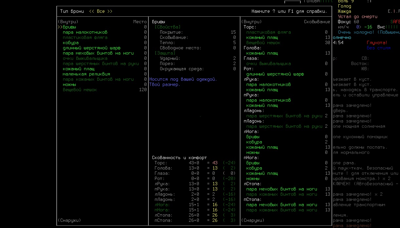Select пара шерстяных бинтов на руки in left list
The image size is (400, 228).
101,63
